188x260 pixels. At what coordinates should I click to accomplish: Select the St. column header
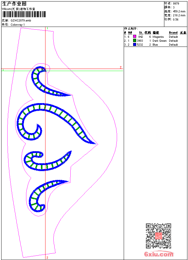click(x=141, y=33)
